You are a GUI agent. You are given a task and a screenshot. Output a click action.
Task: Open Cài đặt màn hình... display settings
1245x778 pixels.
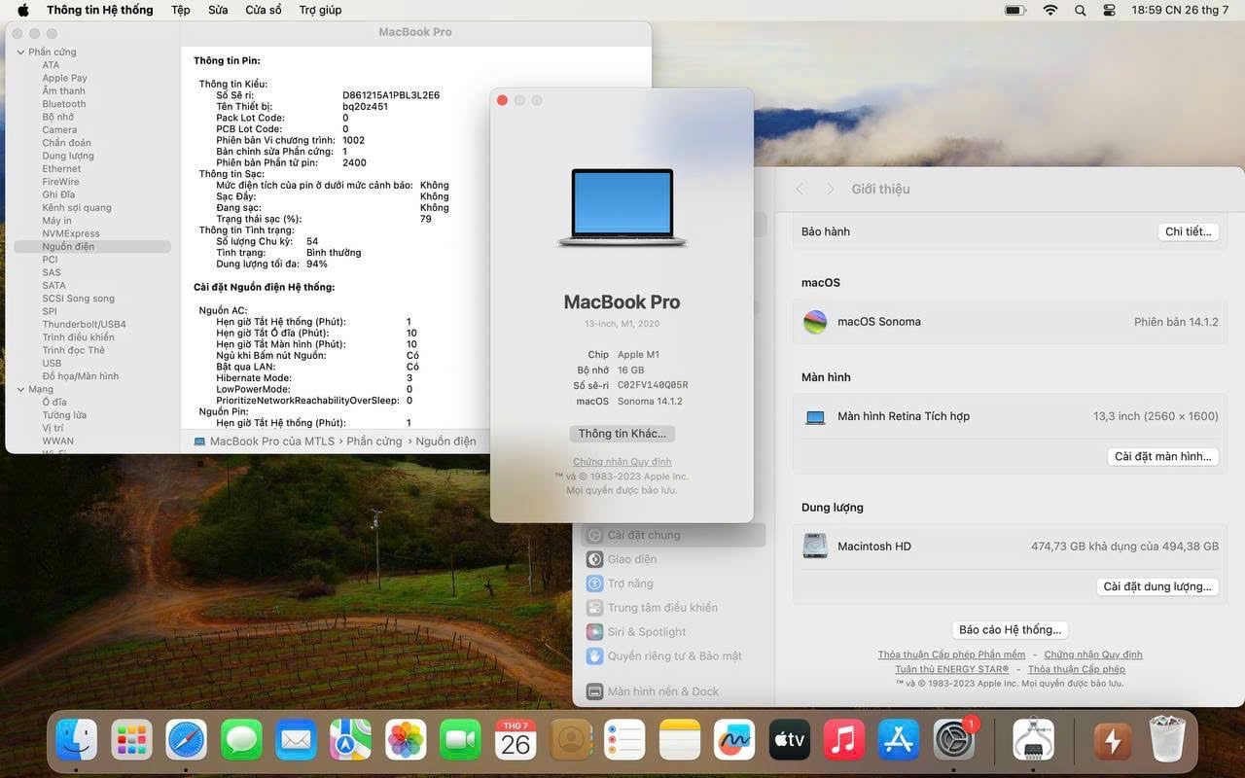[x=1163, y=456]
